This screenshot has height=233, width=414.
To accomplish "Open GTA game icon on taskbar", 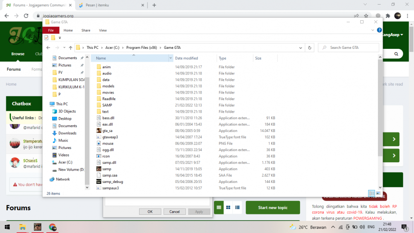I will [x=38, y=227].
